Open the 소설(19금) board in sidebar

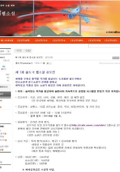pos(4,146)
